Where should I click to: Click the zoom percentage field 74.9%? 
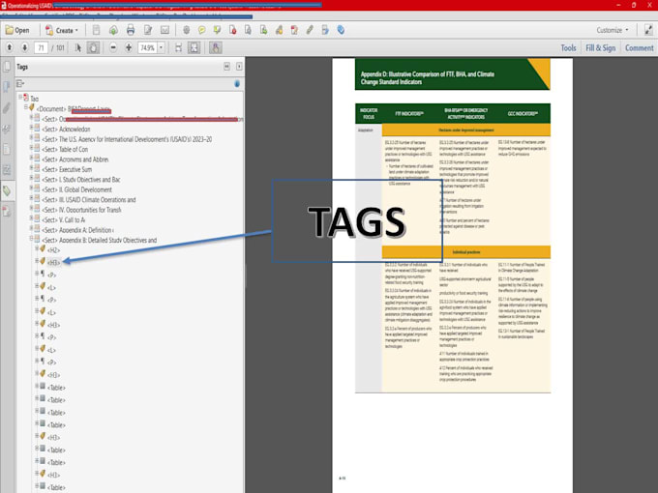pyautogui.click(x=147, y=47)
